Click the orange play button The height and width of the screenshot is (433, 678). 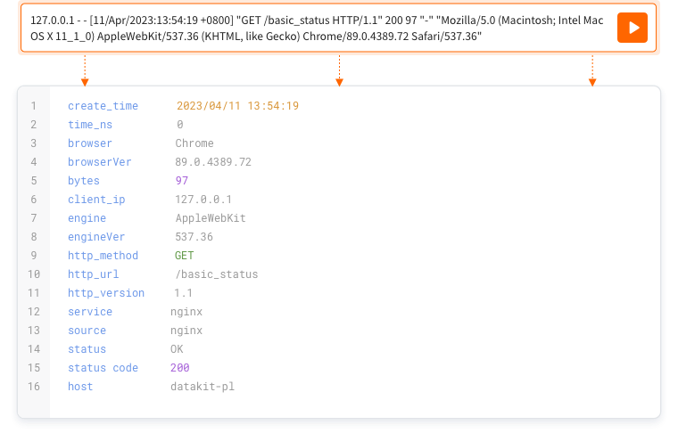(632, 28)
